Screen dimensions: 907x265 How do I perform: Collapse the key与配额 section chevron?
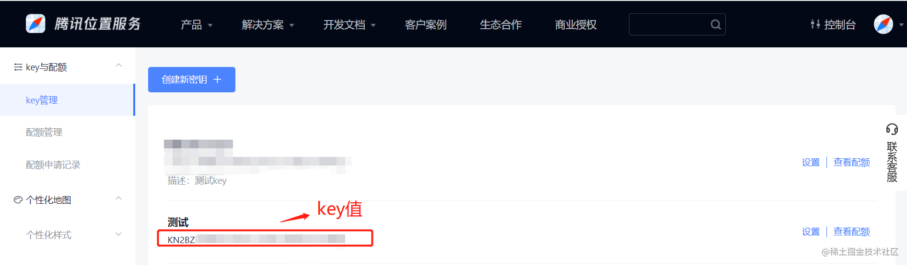click(x=119, y=66)
